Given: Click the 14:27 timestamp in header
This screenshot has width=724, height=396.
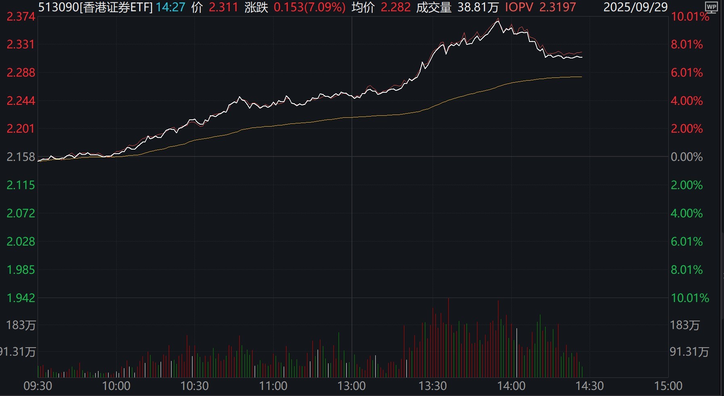Looking at the screenshot, I should (170, 7).
